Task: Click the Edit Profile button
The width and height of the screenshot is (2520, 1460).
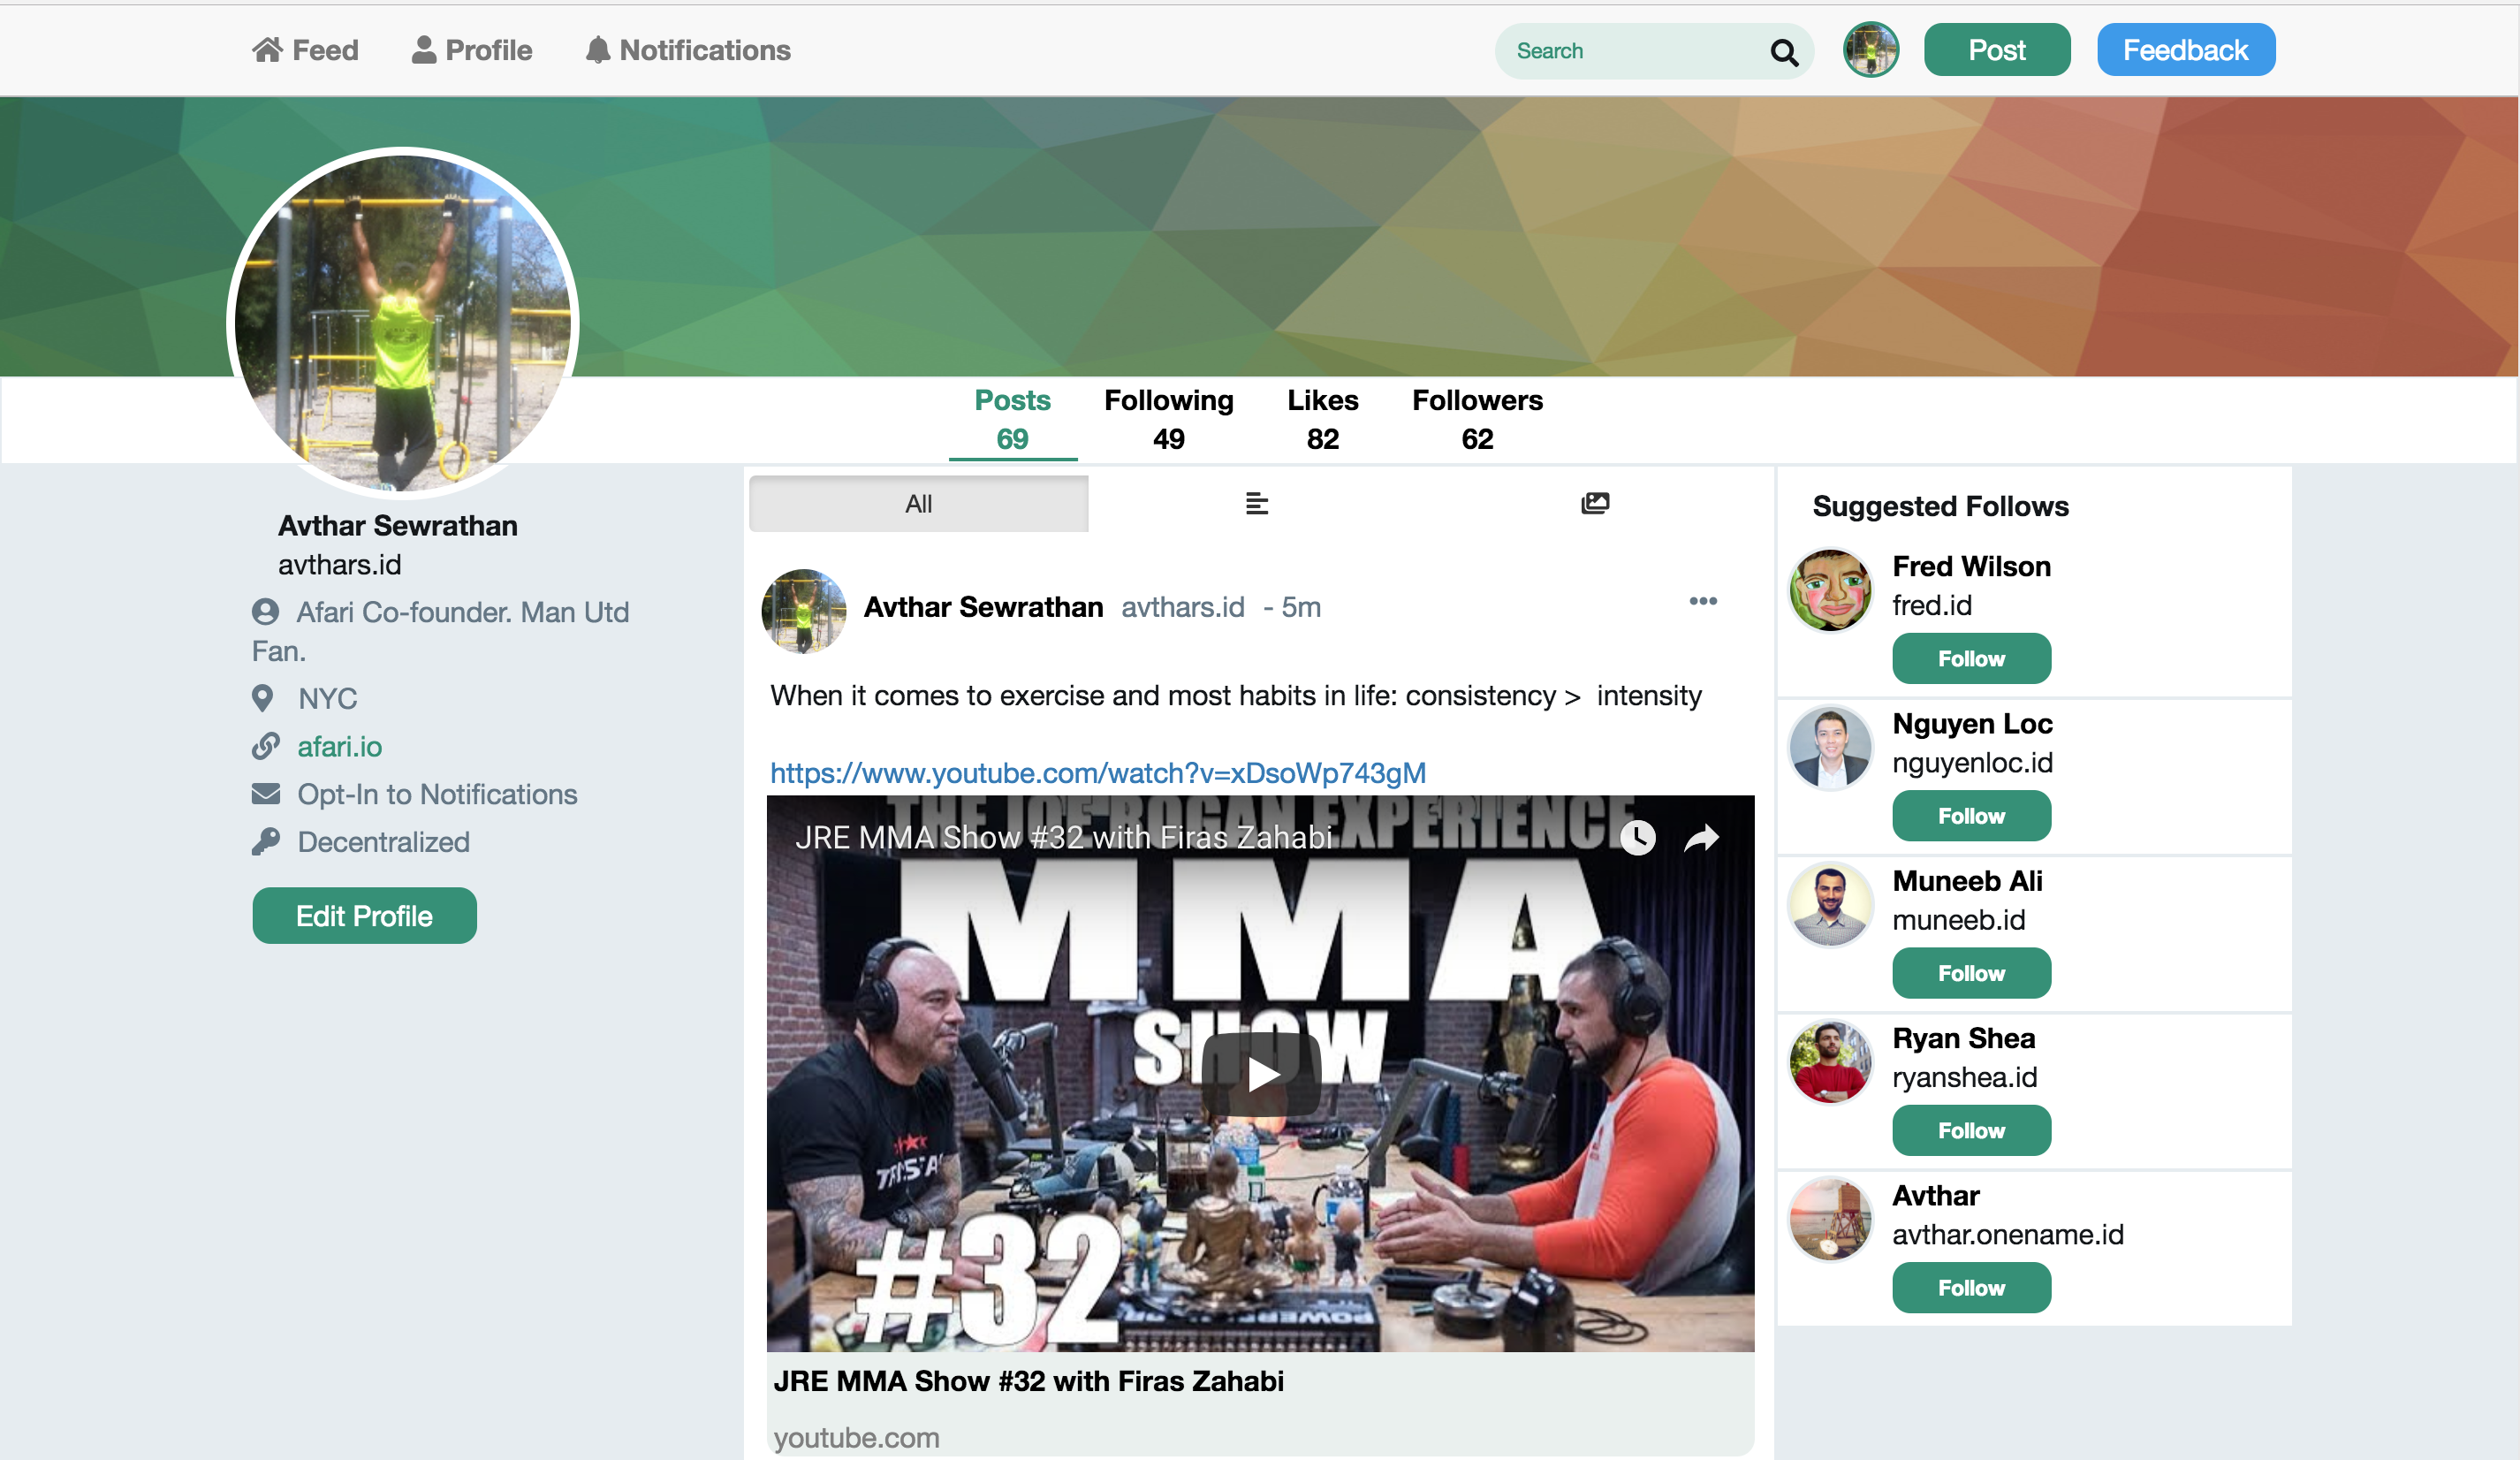Action: [x=364, y=916]
